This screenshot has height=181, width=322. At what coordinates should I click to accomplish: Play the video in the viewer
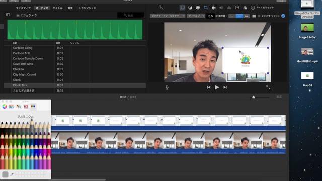tap(217, 87)
